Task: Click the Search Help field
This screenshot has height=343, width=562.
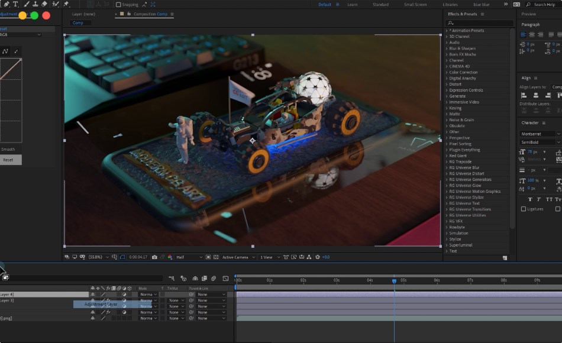Action: pyautogui.click(x=544, y=5)
